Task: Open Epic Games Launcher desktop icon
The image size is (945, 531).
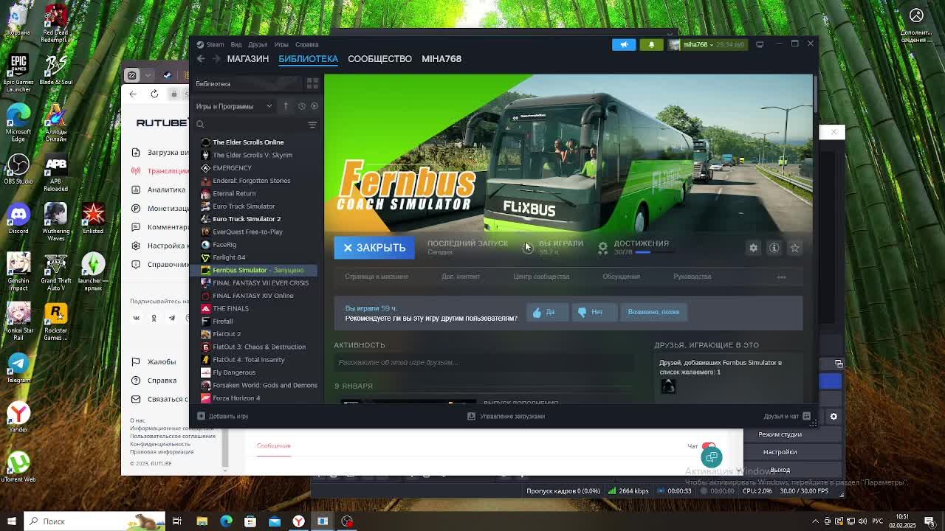Action: pos(18,74)
